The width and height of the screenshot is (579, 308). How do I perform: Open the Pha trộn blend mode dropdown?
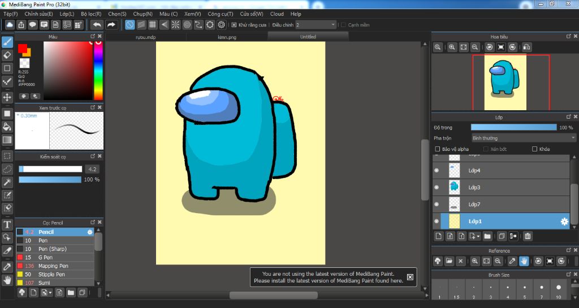524,138
